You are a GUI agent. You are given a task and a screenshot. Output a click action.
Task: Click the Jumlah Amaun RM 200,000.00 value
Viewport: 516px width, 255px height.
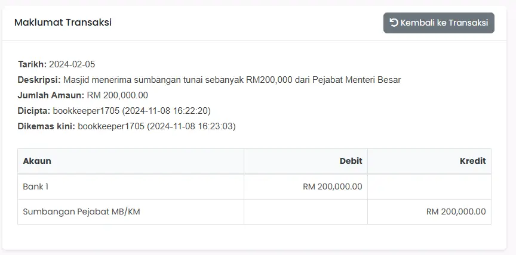pos(118,95)
